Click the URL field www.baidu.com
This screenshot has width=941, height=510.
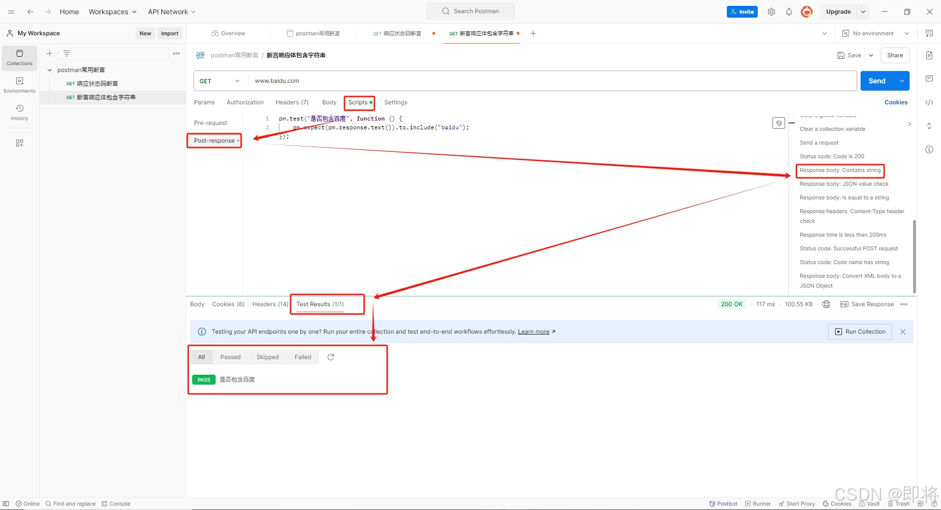552,81
